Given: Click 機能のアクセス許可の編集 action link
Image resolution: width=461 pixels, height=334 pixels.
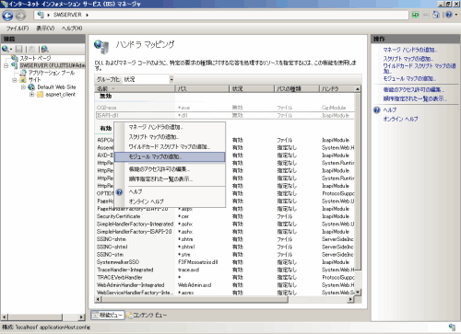Looking at the screenshot, I should coord(414,90).
